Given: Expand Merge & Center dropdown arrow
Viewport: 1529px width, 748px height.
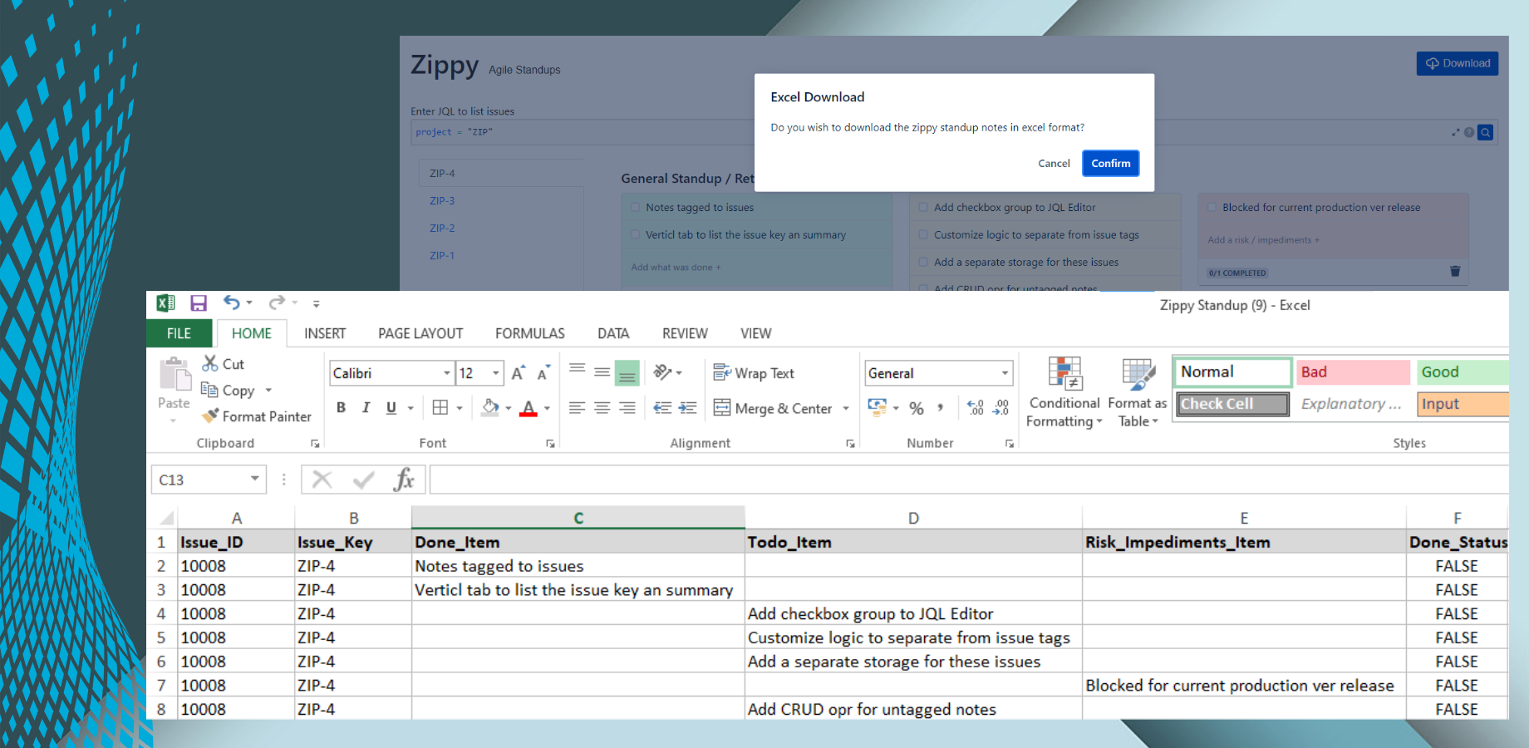Looking at the screenshot, I should [846, 408].
